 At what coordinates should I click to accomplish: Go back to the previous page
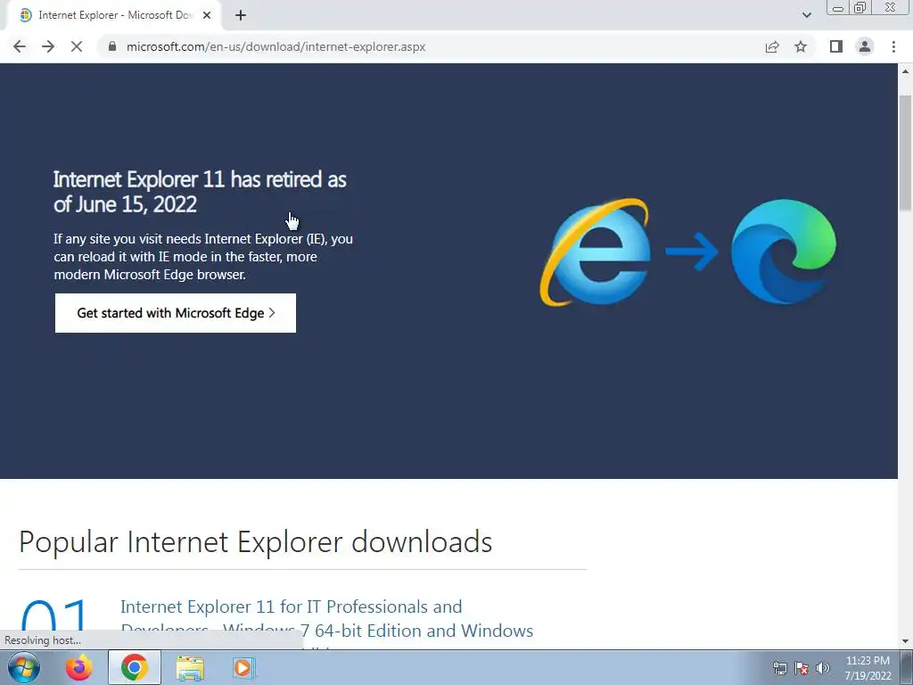[20, 46]
